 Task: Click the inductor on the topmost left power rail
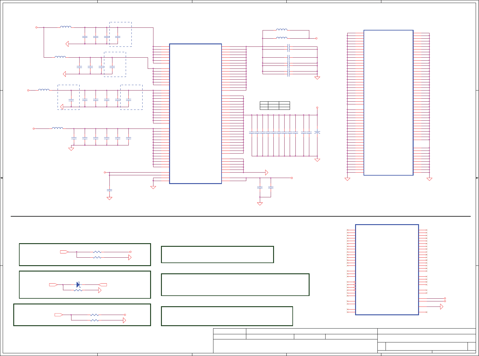point(66,27)
